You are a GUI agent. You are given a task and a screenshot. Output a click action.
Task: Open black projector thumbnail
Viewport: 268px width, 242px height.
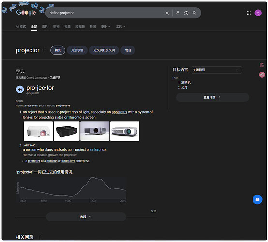67,131
